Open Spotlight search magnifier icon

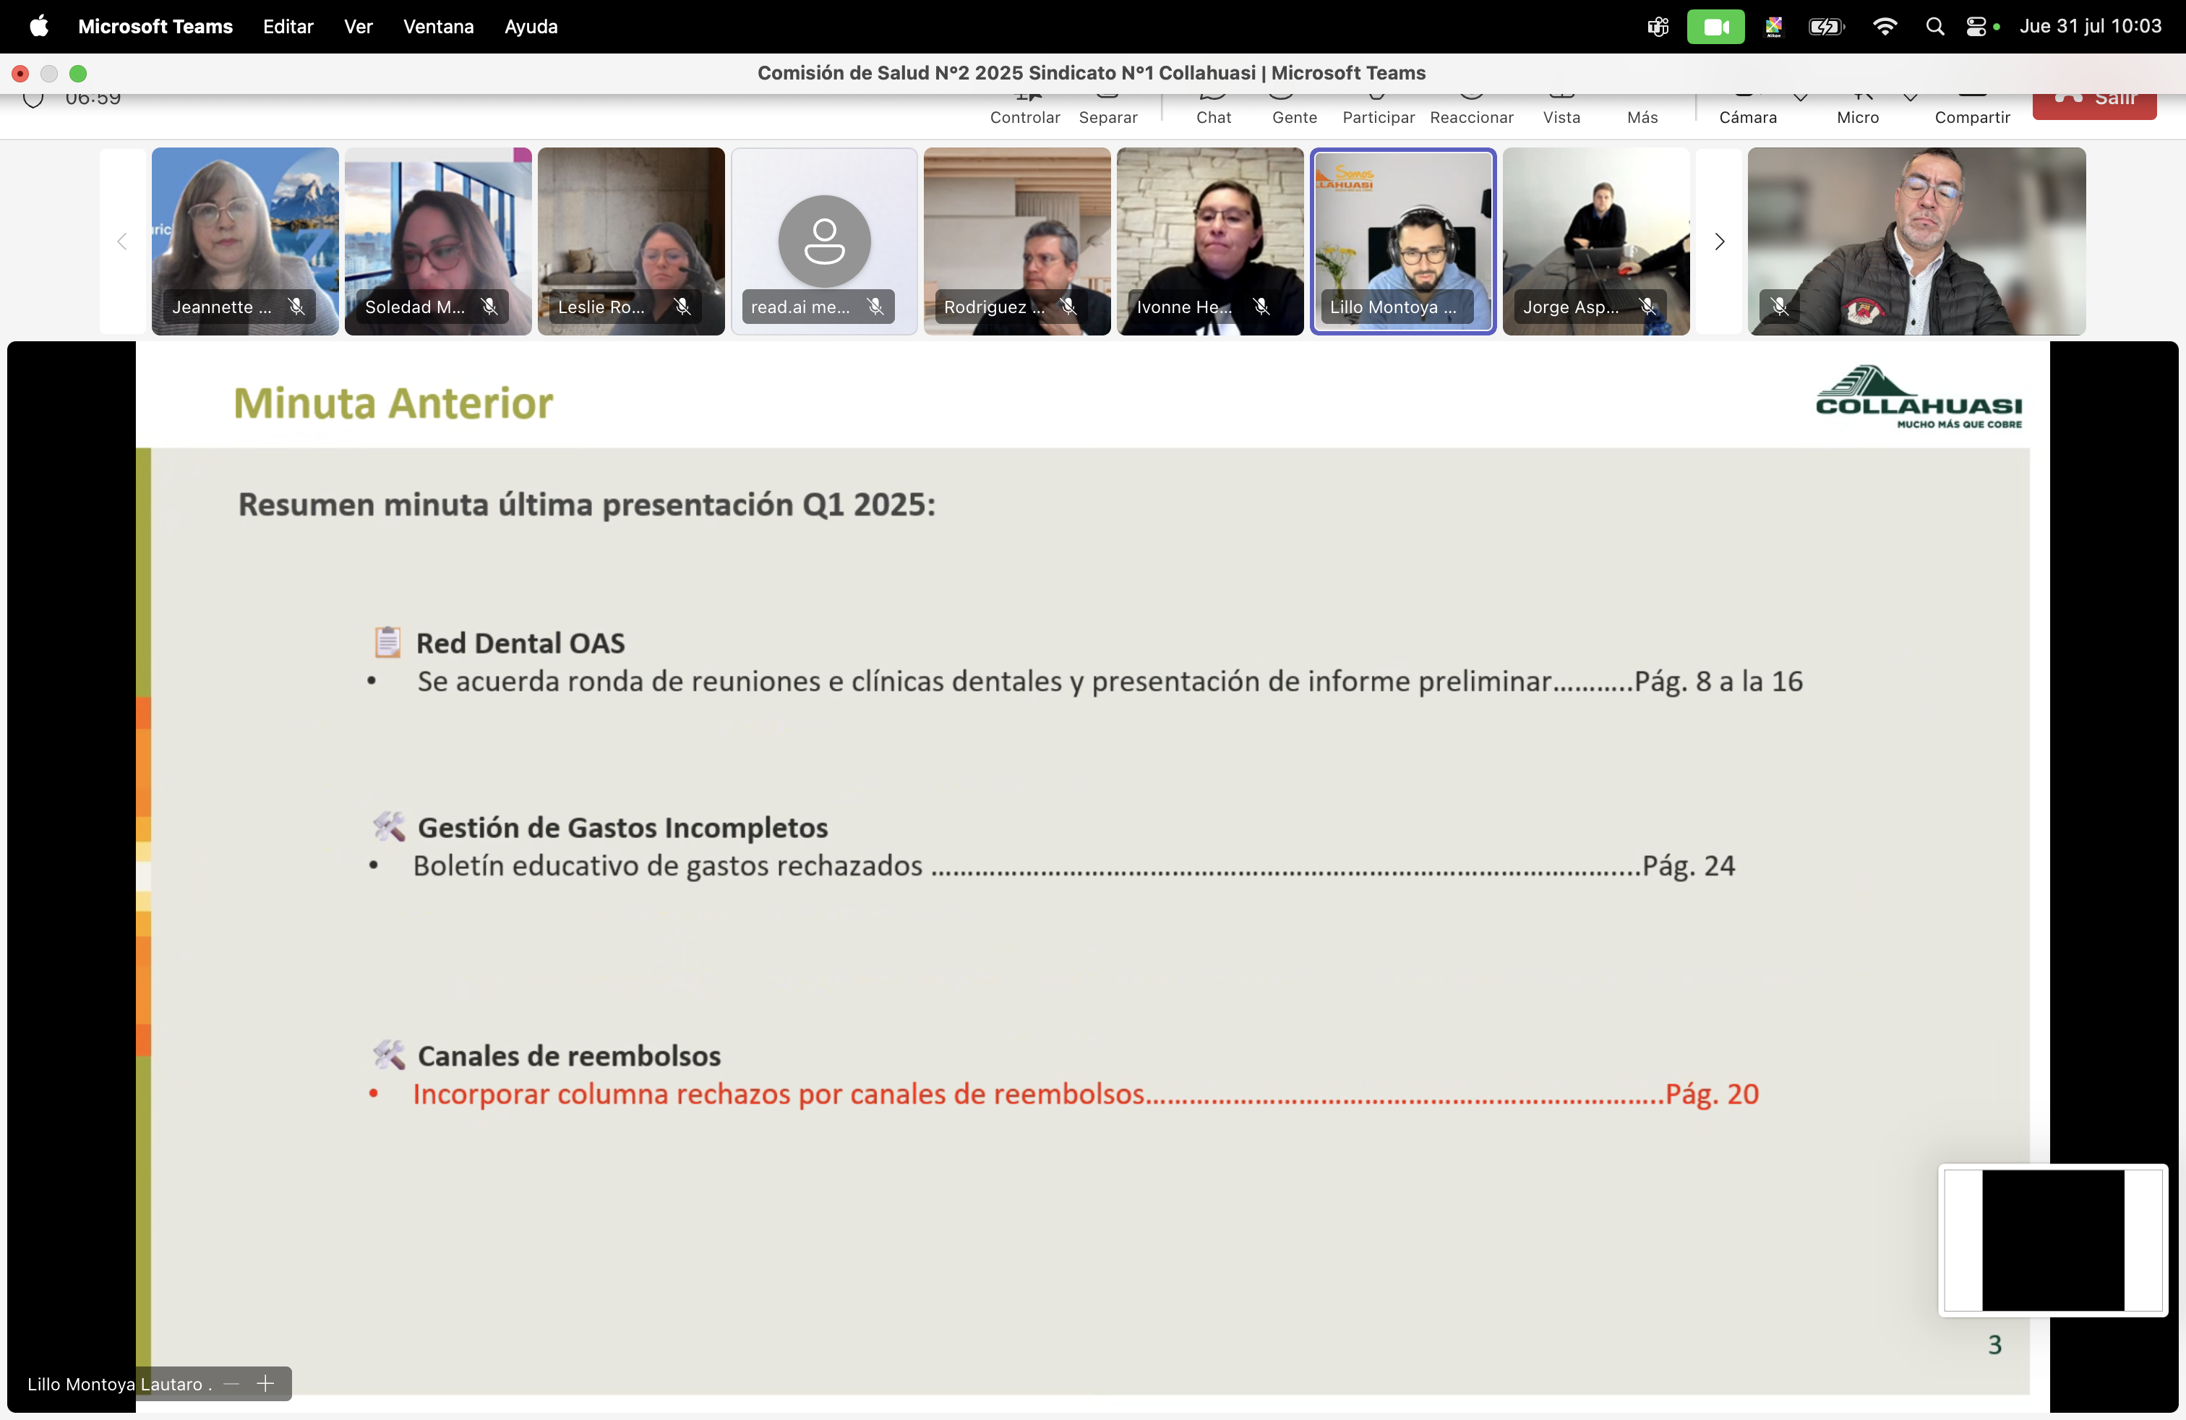pyautogui.click(x=1934, y=26)
